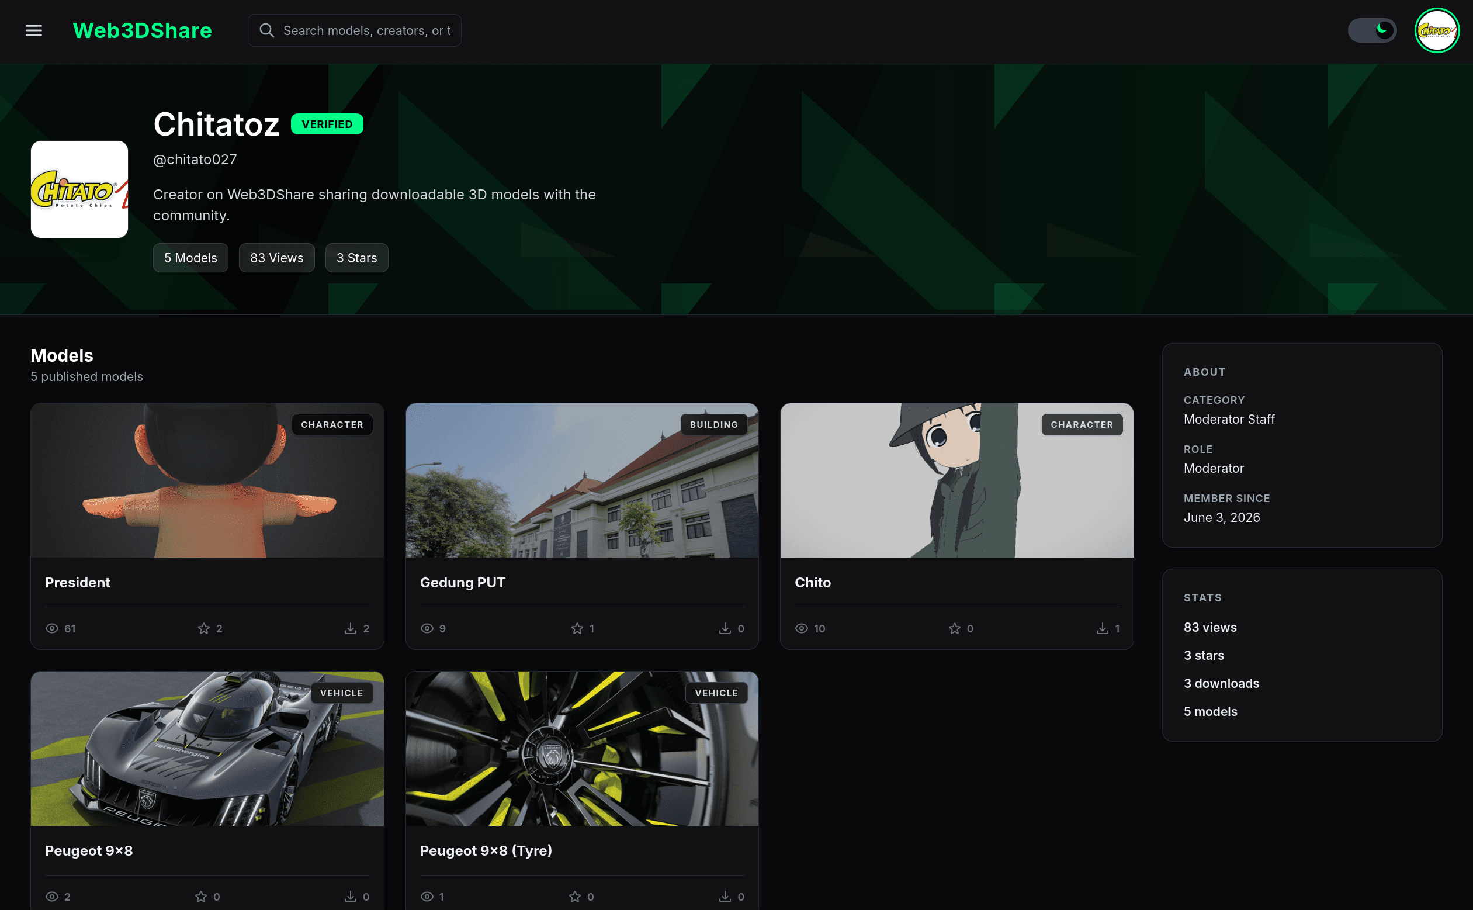Star the Peugeot 9×8 (Tyre) model
This screenshot has width=1473, height=910.
[576, 897]
